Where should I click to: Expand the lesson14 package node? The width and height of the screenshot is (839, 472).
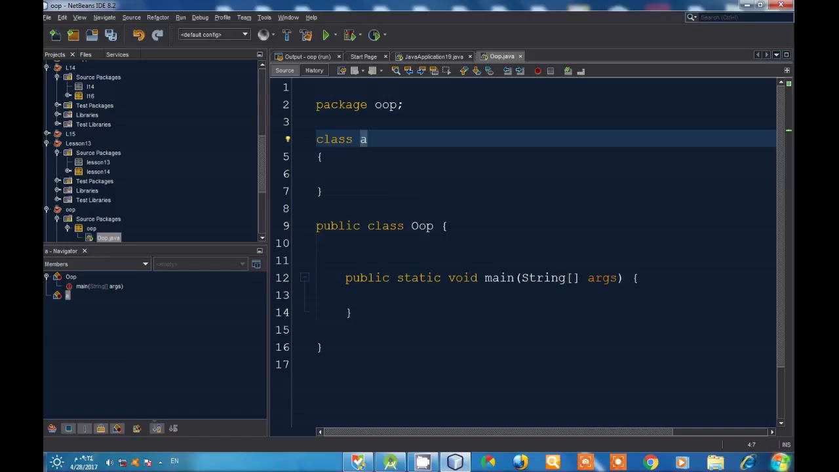(68, 172)
